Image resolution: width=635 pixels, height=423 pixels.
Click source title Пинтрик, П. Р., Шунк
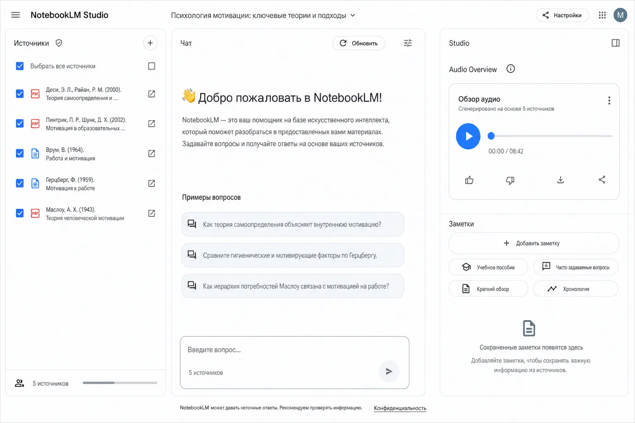[x=86, y=120]
